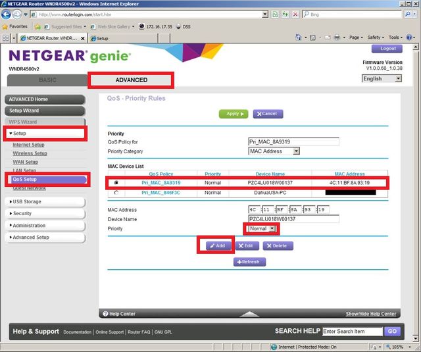The image size is (421, 352).
Task: Click the zoom level 105% icon
Action: click(x=388, y=347)
